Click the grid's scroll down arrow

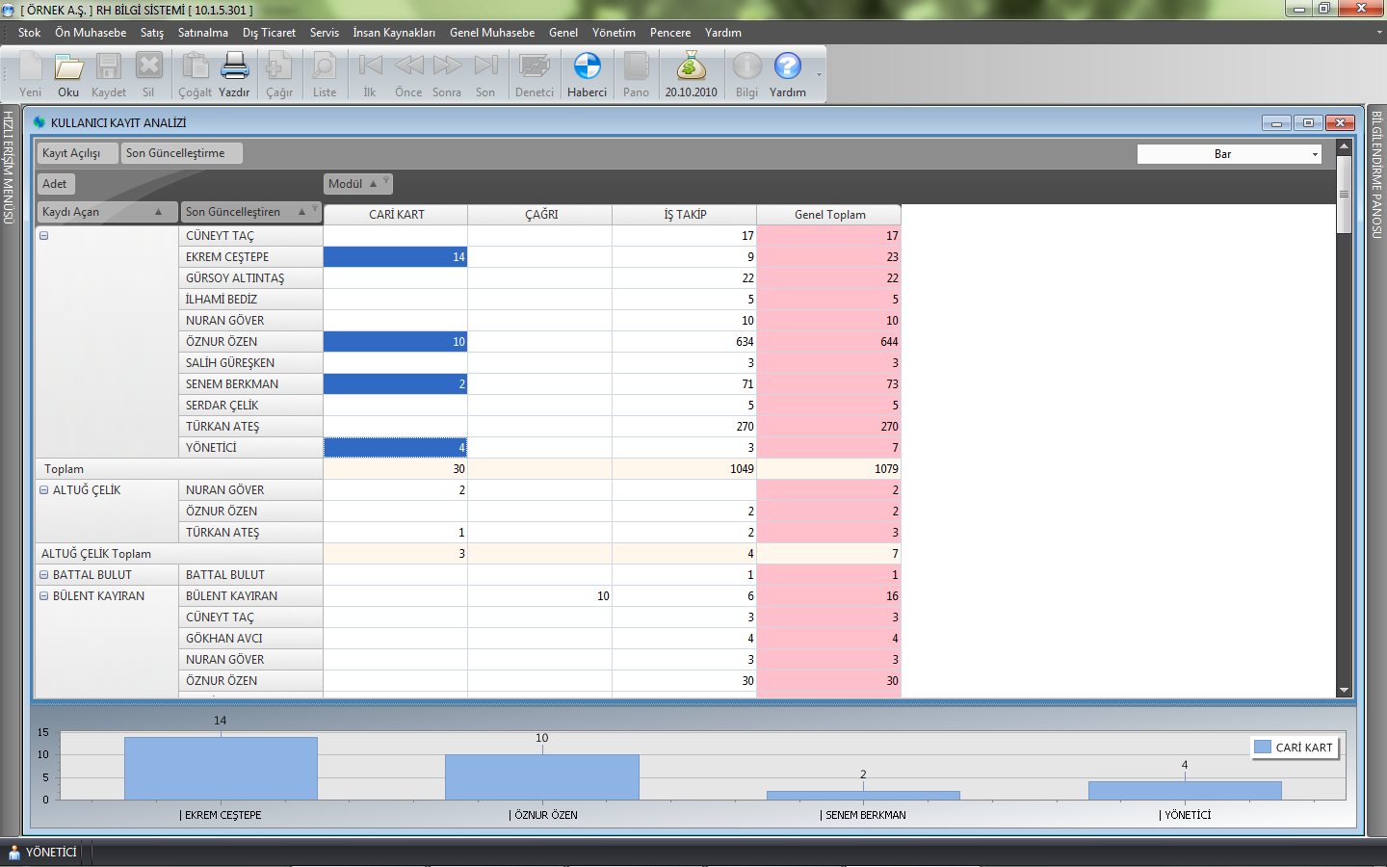pyautogui.click(x=1344, y=690)
